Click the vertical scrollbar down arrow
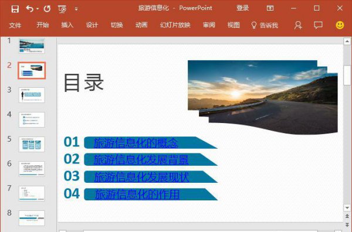The width and height of the screenshot is (352, 232). pos(347,208)
